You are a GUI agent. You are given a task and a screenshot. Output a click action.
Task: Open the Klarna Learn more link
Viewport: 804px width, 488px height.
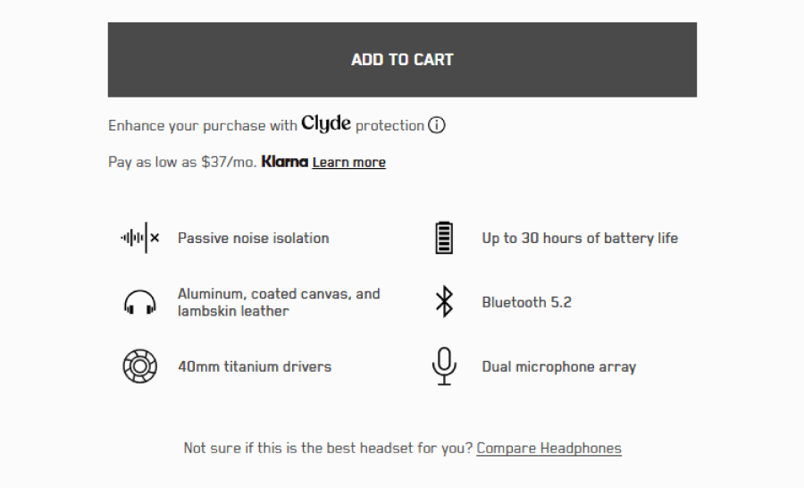[348, 162]
